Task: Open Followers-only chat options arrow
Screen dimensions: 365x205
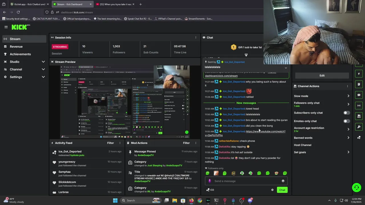Action: pos(348,104)
